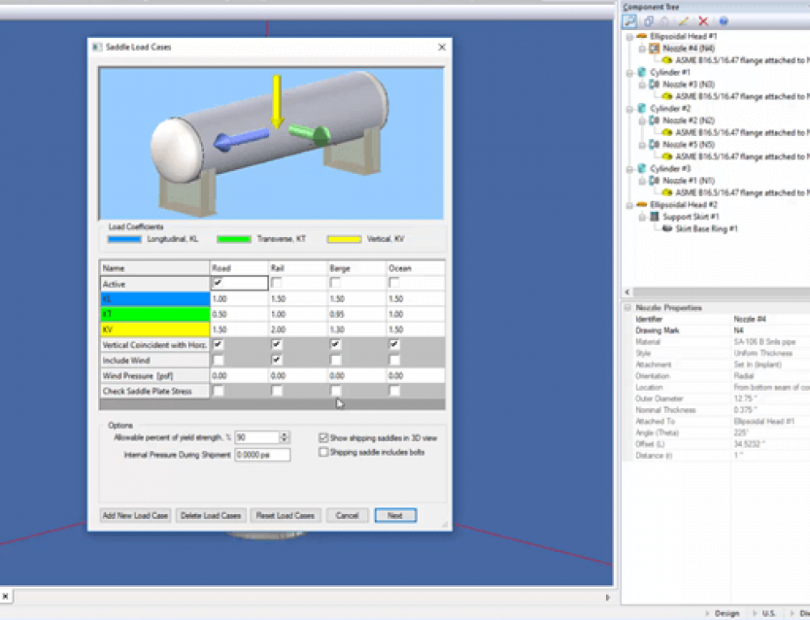Click the copy icon in the Component Tree toolbar
Screen dimensions: 810x620
(648, 21)
